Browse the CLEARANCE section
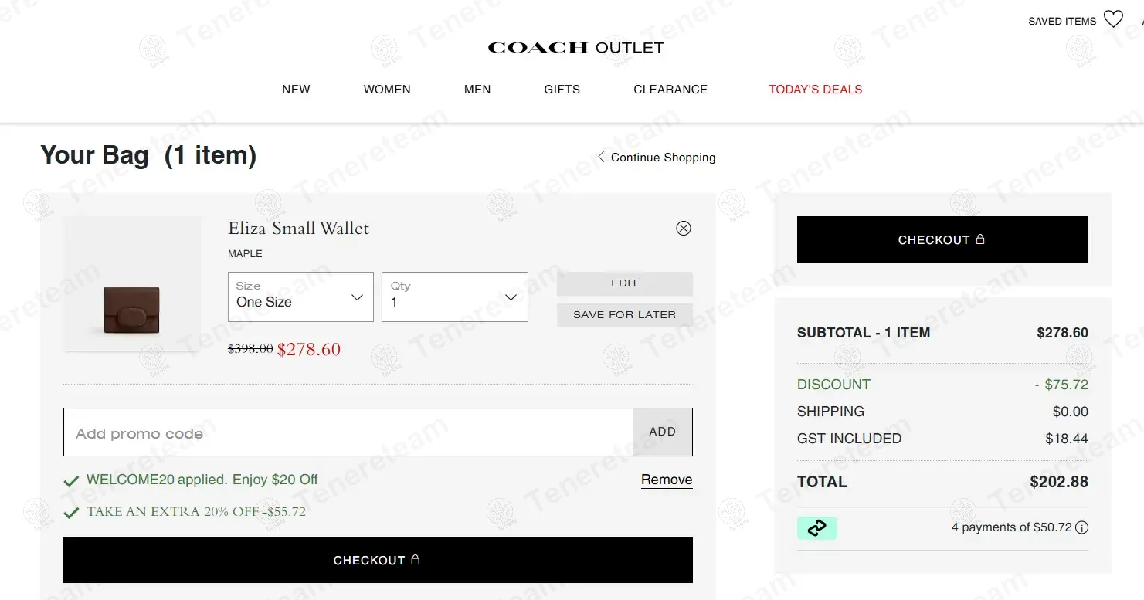This screenshot has height=600, width=1144. tap(670, 90)
